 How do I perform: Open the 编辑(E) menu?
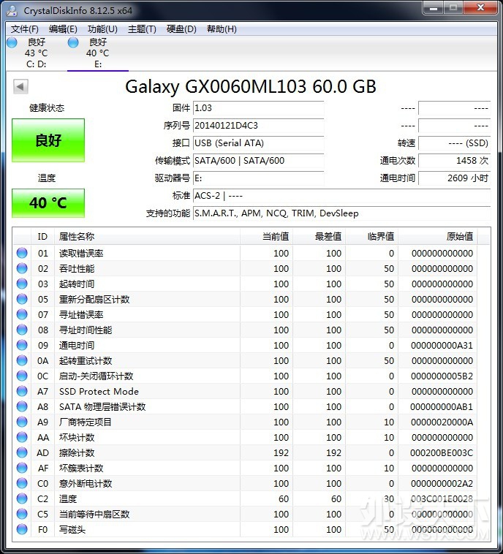(63, 29)
